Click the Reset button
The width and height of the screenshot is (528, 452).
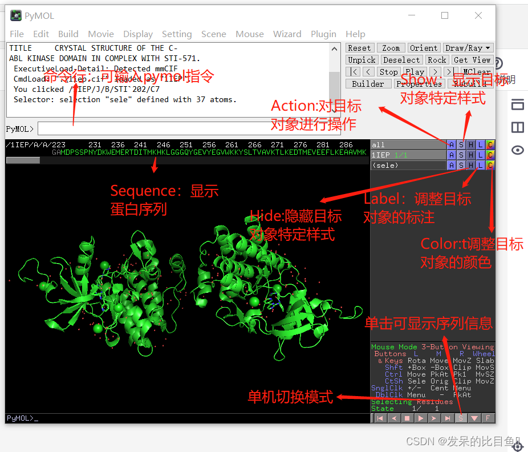click(359, 48)
